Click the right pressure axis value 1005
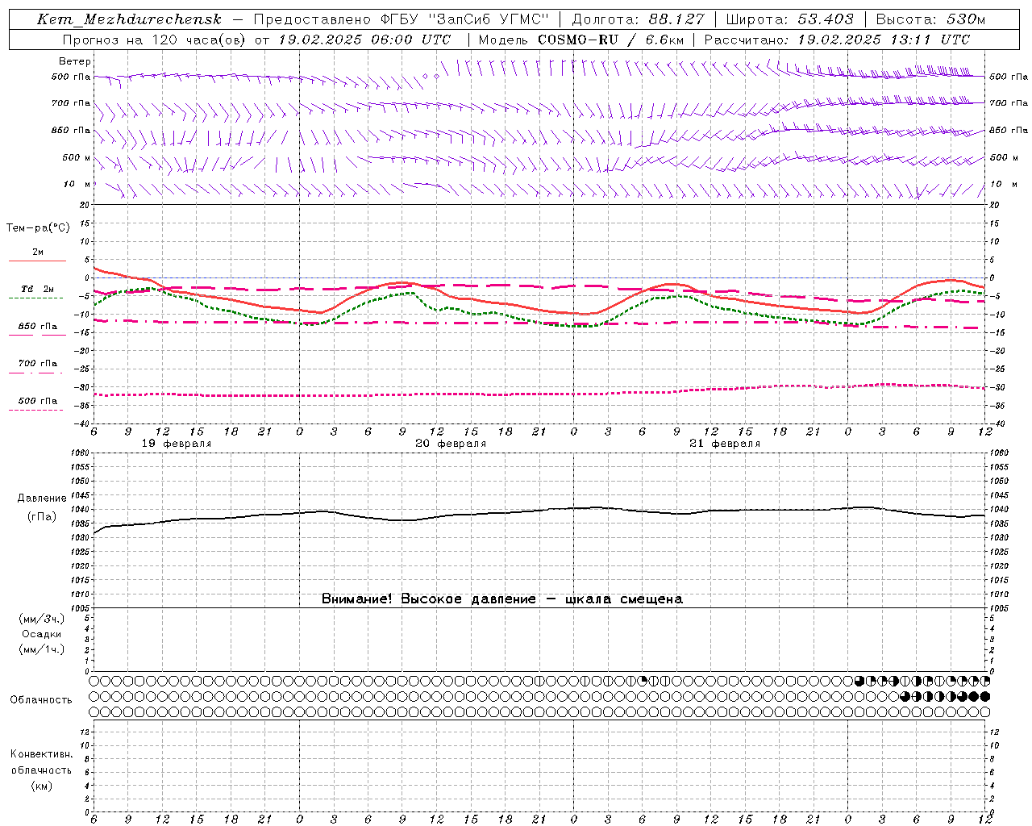Screen dimensions: 1032x826 pyautogui.click(x=999, y=608)
